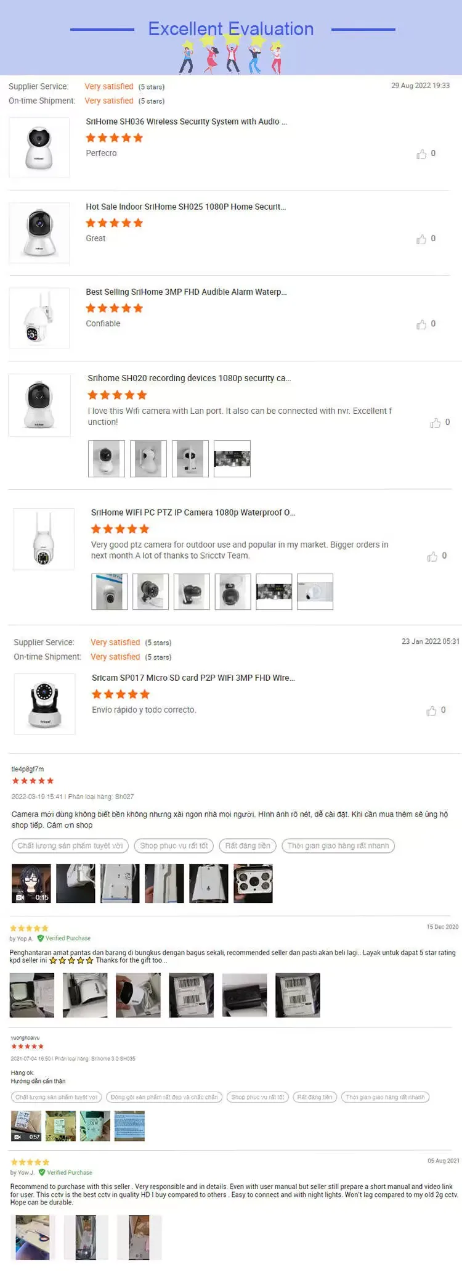View first photo in SH020 review
462x1271 pixels.
pos(107,459)
